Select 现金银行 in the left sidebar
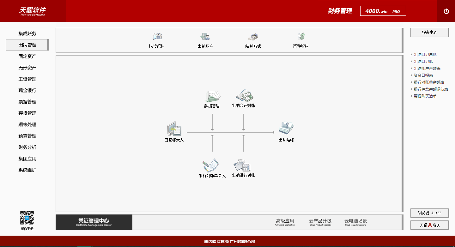The image size is (455, 247). click(x=27, y=90)
